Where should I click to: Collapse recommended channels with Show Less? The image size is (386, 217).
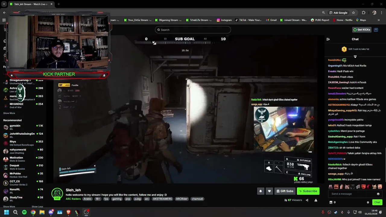tap(37, 207)
